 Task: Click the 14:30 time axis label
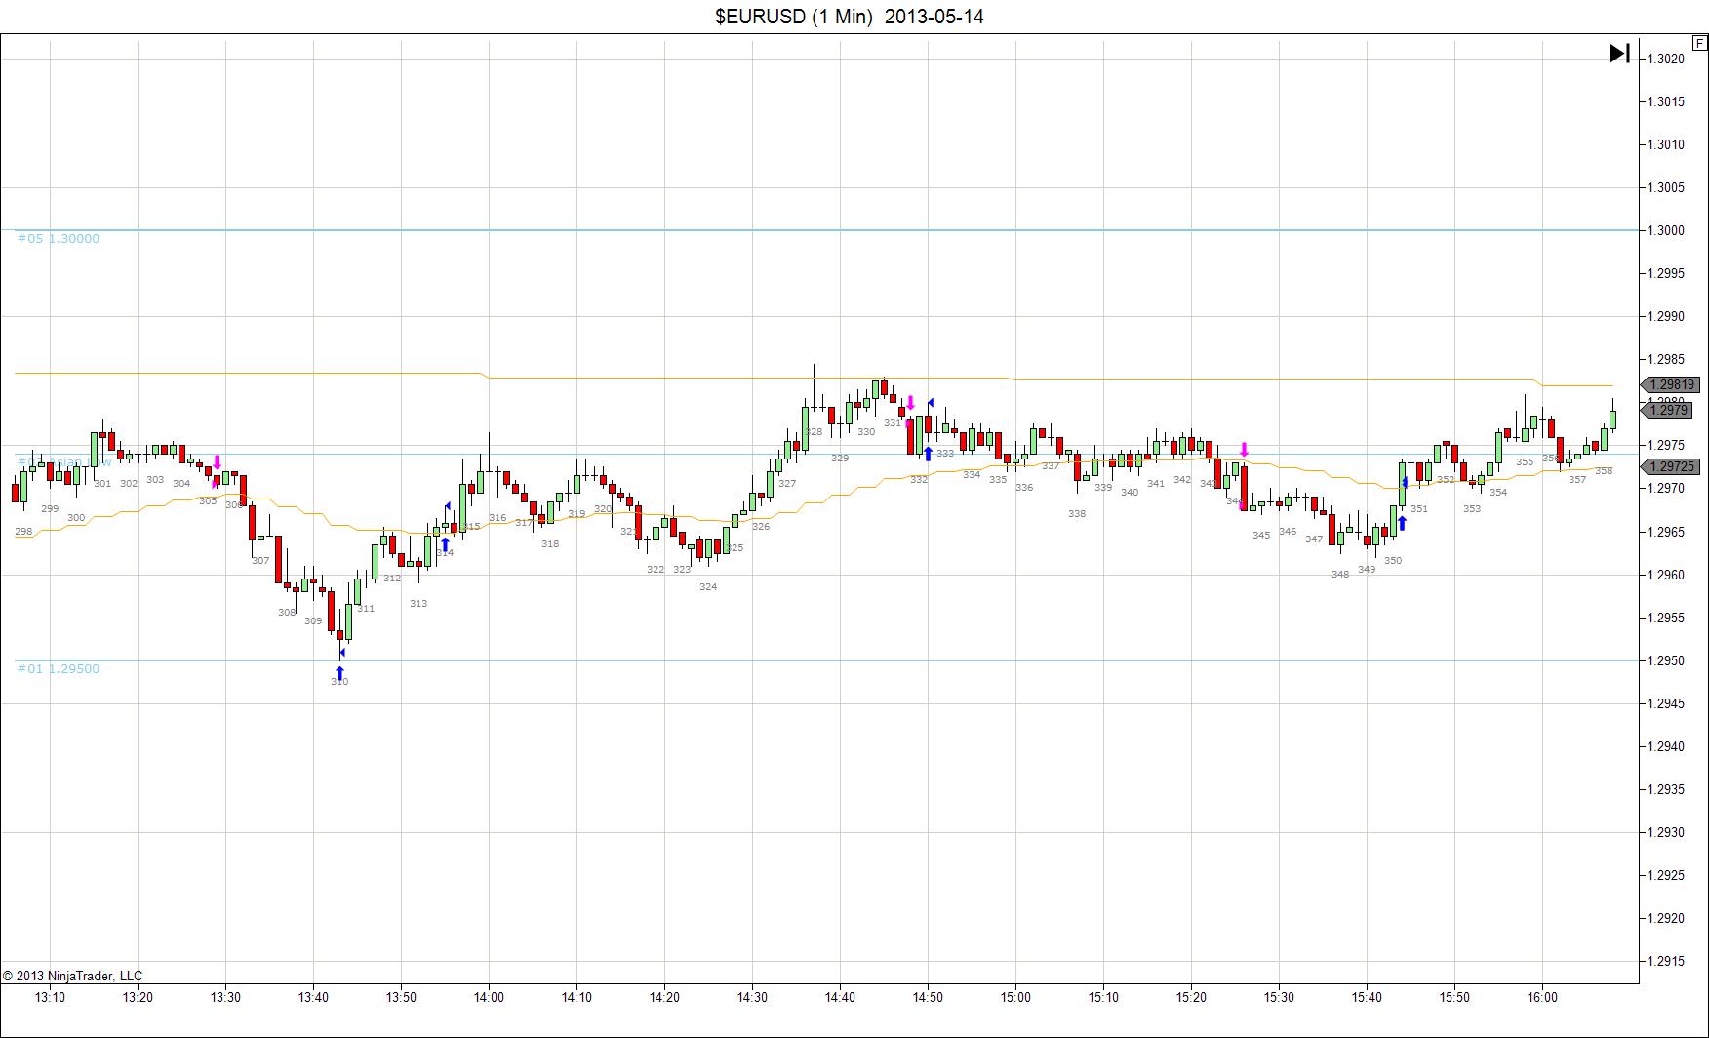[752, 997]
